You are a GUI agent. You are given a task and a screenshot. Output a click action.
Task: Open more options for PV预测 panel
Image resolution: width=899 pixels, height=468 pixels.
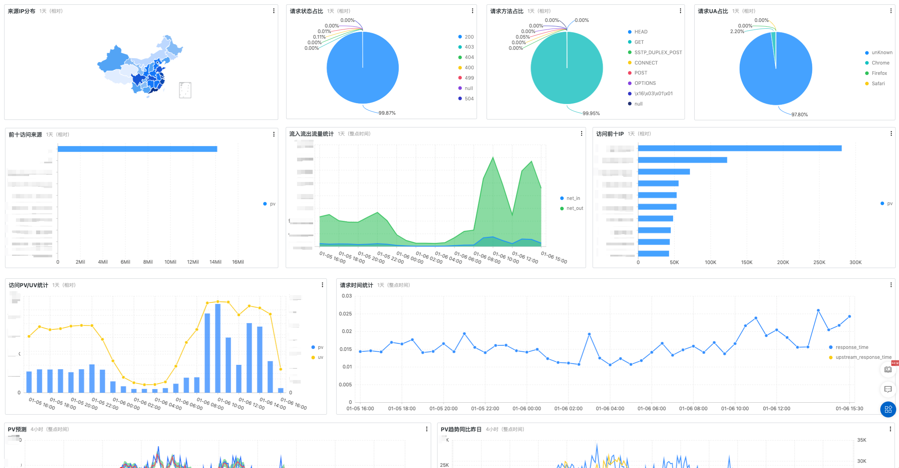click(x=427, y=429)
